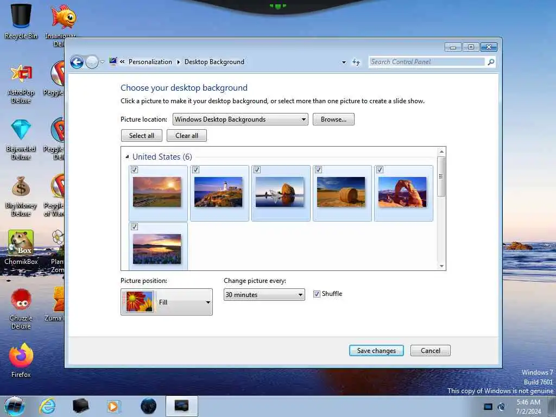The height and width of the screenshot is (417, 556).
Task: Click the Desktop Background breadcrumb
Action: (x=214, y=62)
